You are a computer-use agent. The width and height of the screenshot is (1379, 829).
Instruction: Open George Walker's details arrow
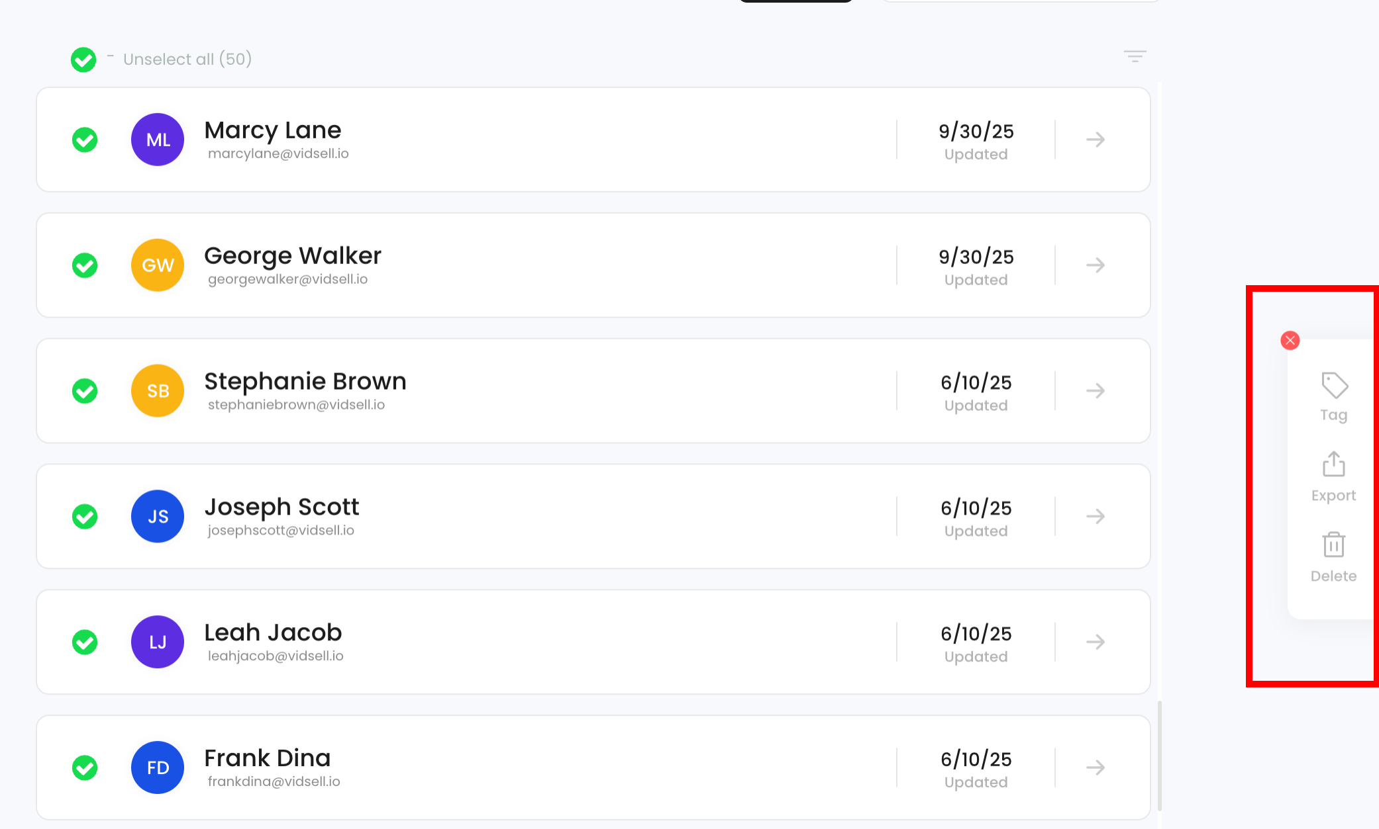click(1096, 265)
